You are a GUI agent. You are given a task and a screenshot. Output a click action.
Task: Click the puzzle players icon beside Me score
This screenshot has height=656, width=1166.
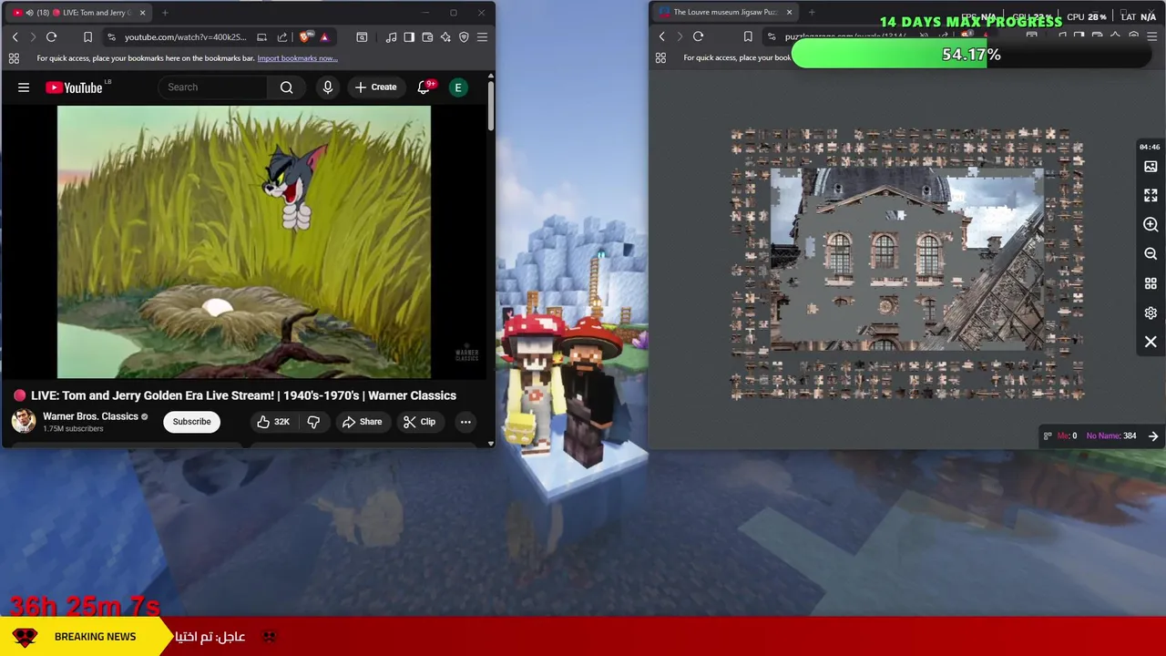click(1048, 436)
